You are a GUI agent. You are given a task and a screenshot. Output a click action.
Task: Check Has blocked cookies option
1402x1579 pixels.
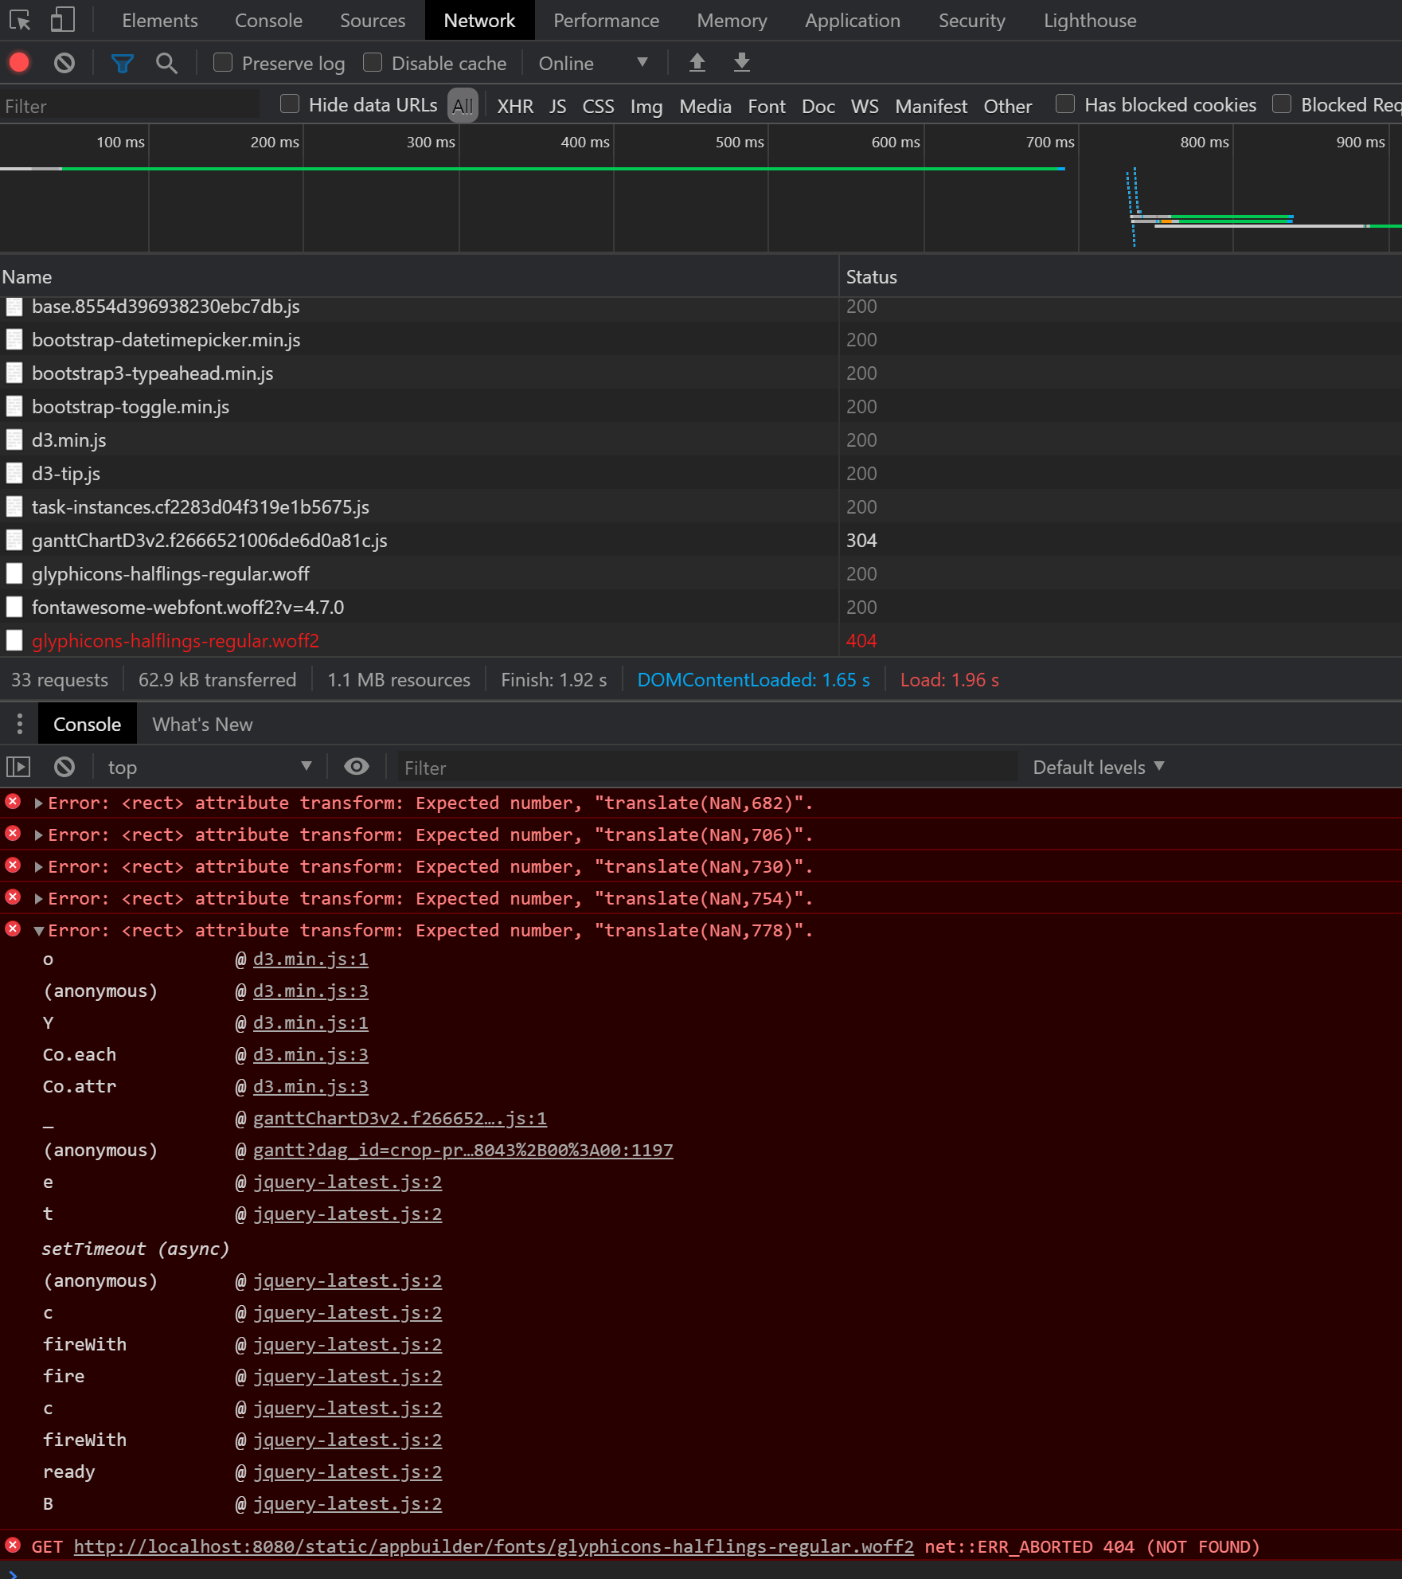click(1065, 104)
